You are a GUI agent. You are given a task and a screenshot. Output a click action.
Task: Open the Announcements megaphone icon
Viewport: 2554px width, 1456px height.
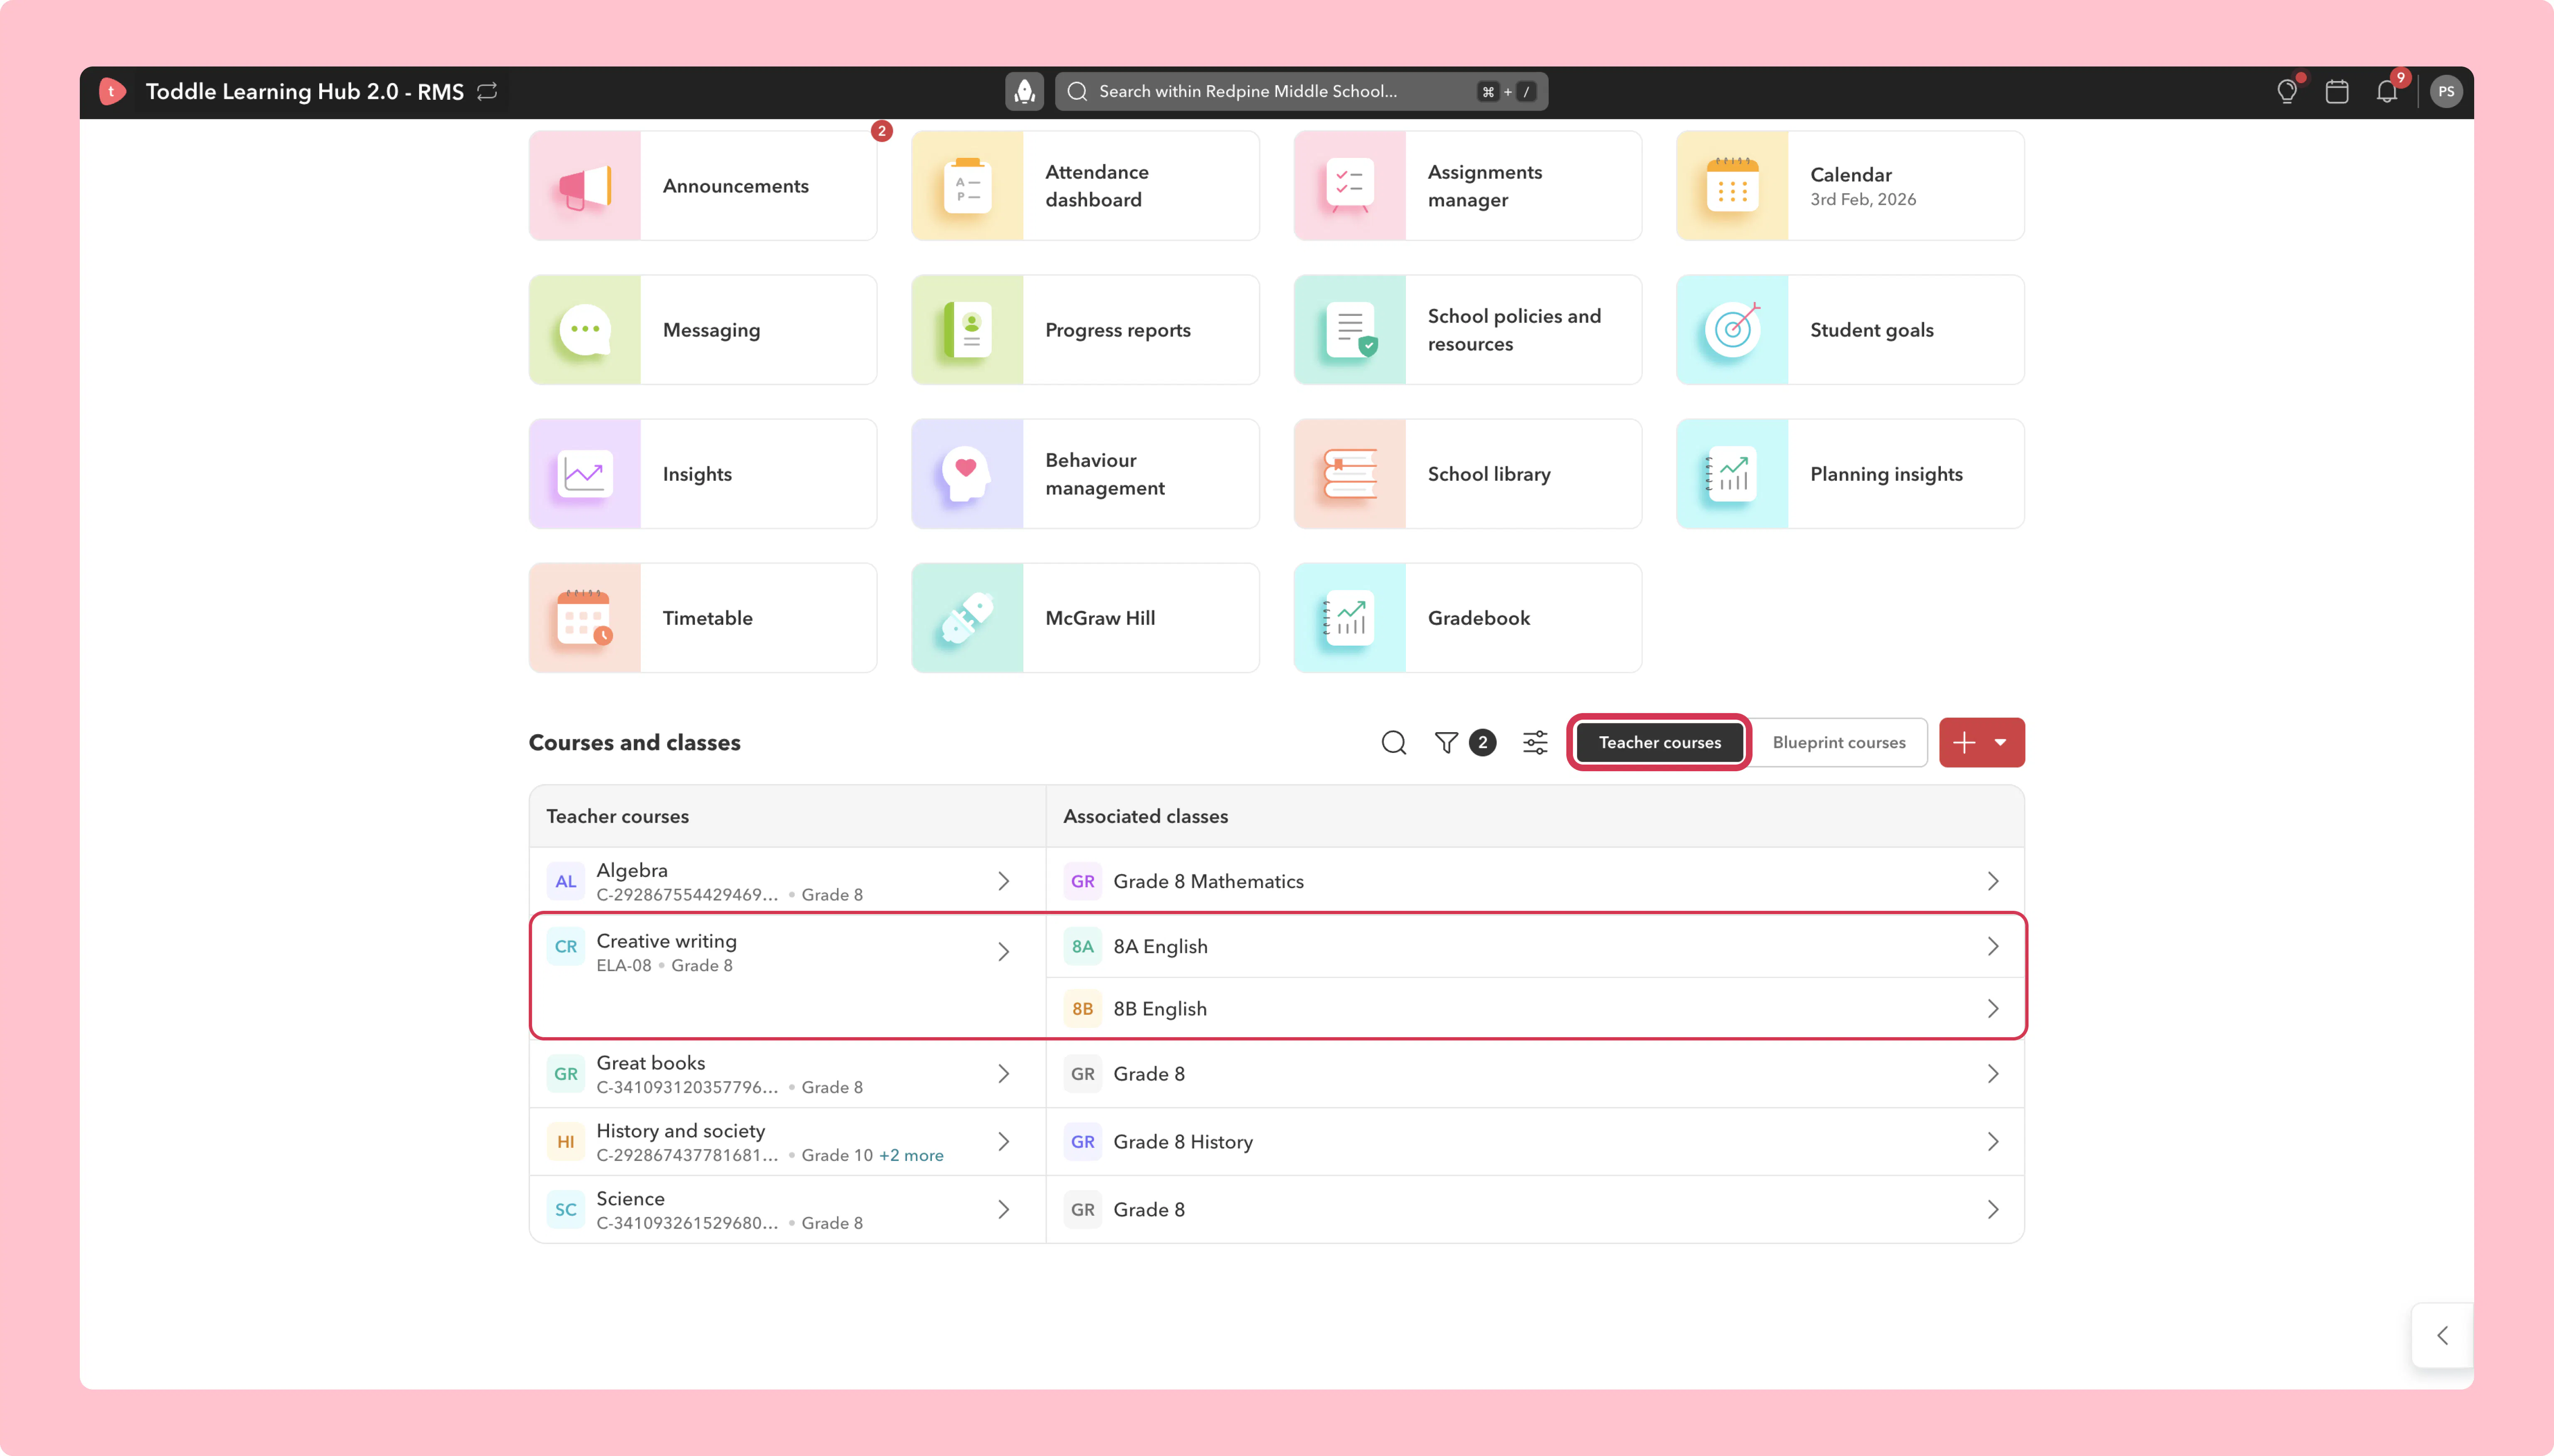(x=585, y=186)
